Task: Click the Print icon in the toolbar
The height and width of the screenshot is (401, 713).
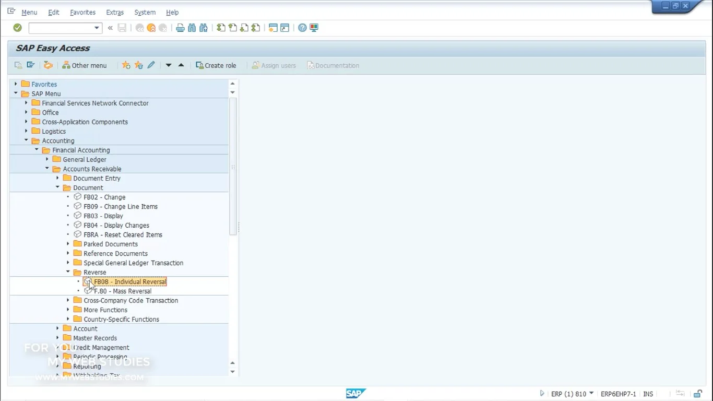Action: click(180, 28)
